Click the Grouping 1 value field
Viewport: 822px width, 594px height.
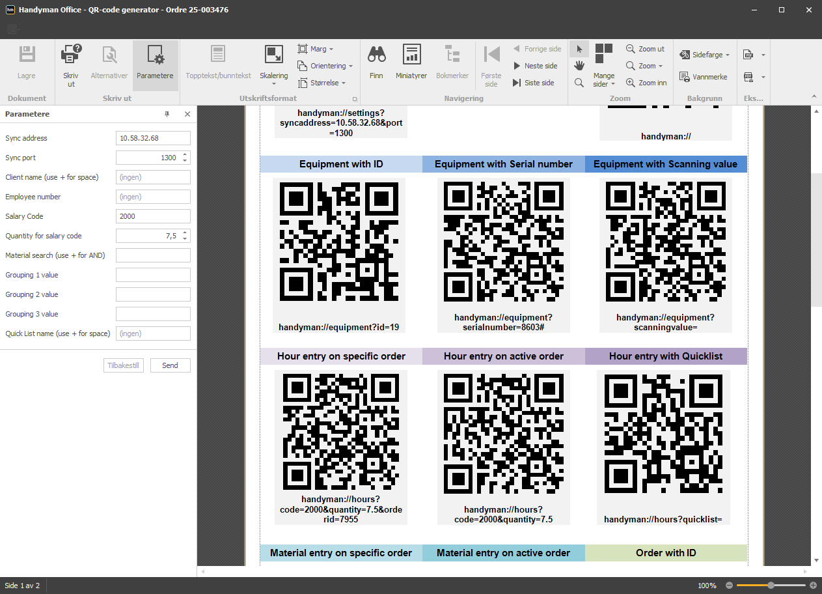click(153, 275)
